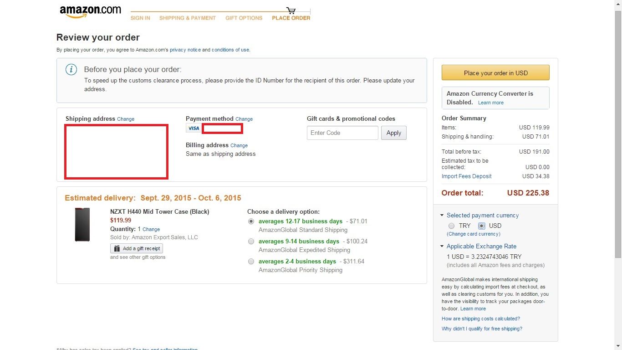Click the Import Fees Deposit USD 34.38 amount
Image resolution: width=622 pixels, height=350 pixels.
pos(536,176)
